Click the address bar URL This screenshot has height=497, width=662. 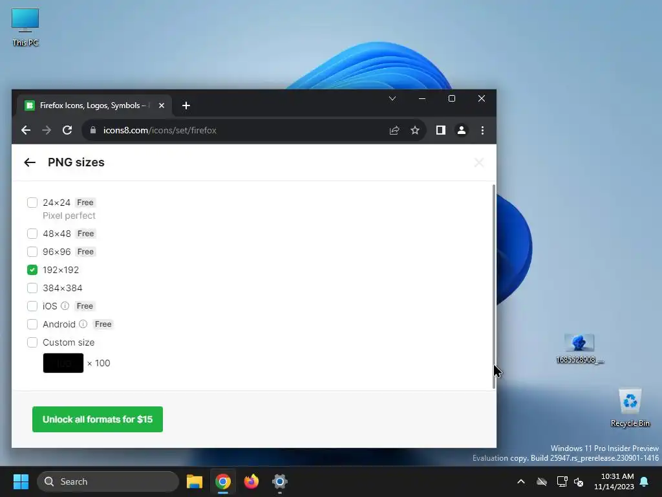[160, 130]
